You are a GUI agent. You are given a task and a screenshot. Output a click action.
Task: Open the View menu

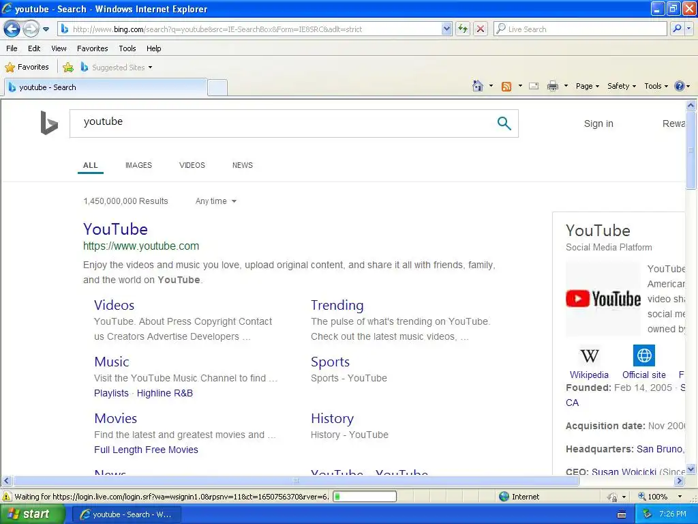click(59, 48)
